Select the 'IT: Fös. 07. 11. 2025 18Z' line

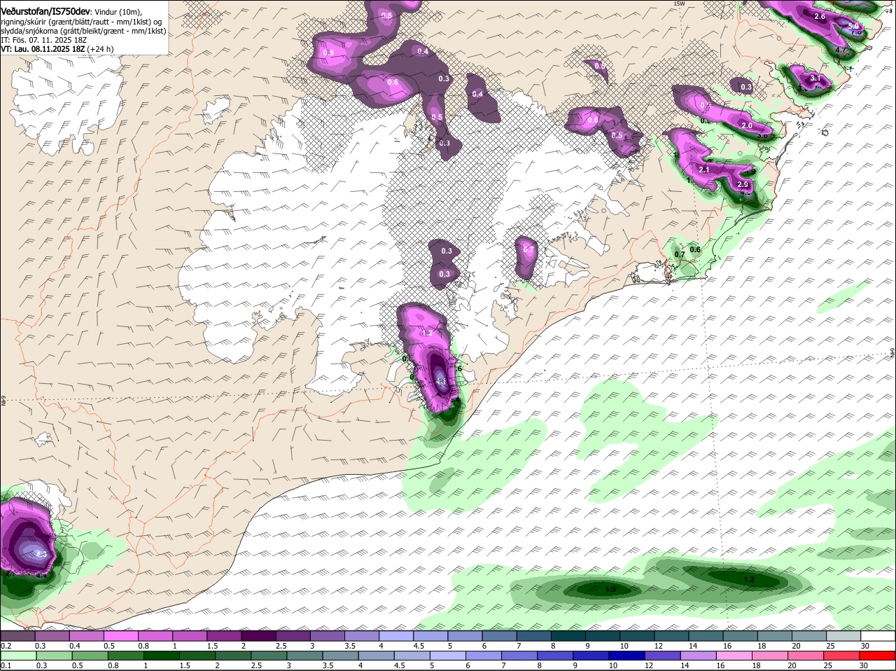(43, 40)
